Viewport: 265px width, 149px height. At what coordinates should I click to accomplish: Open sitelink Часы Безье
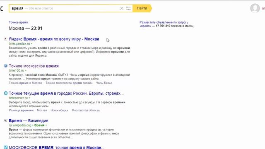click(104, 83)
